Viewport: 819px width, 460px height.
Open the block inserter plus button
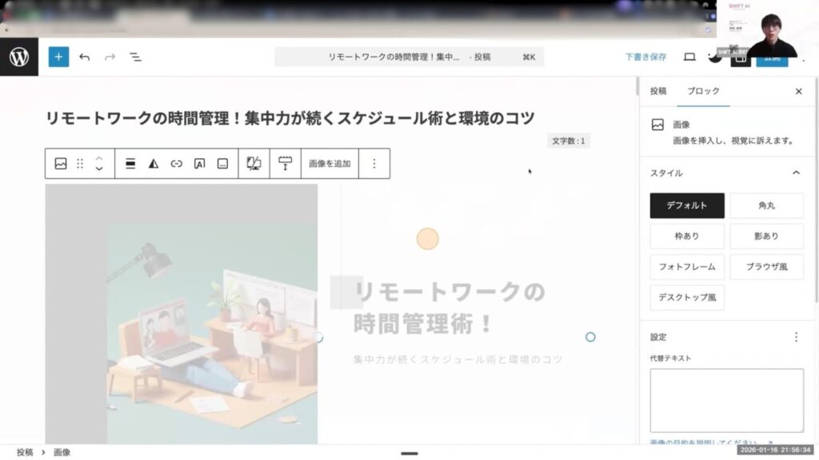click(58, 57)
